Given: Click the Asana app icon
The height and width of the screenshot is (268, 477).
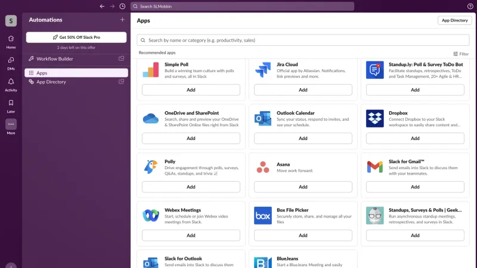Looking at the screenshot, I should (x=263, y=167).
